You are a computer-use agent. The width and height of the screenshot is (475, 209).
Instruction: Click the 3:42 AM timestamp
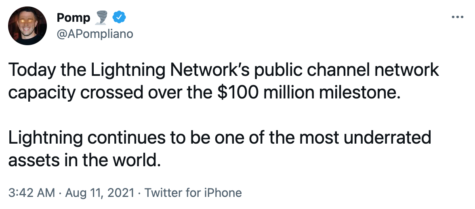pyautogui.click(x=31, y=193)
